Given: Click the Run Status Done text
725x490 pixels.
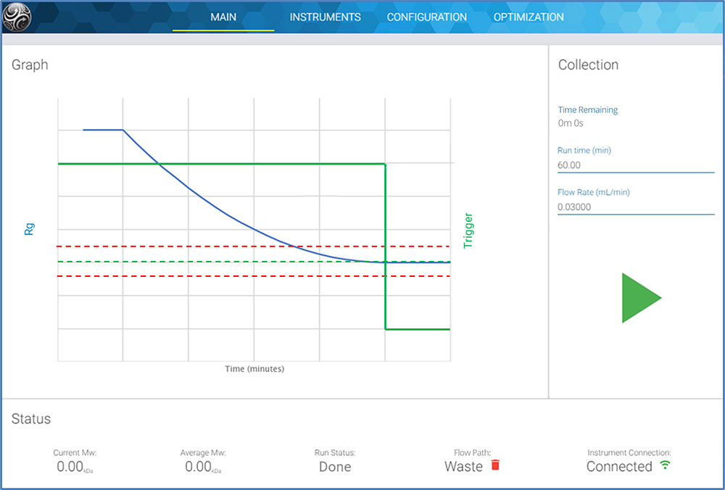Looking at the screenshot, I should point(335,467).
